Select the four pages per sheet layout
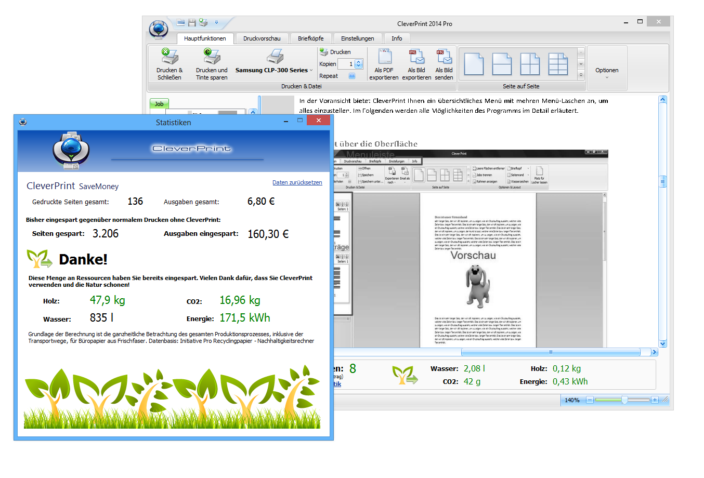Viewport: 704px width, 478px height. click(530, 64)
